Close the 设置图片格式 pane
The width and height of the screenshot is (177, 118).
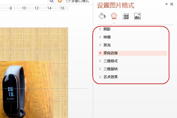(172, 4)
